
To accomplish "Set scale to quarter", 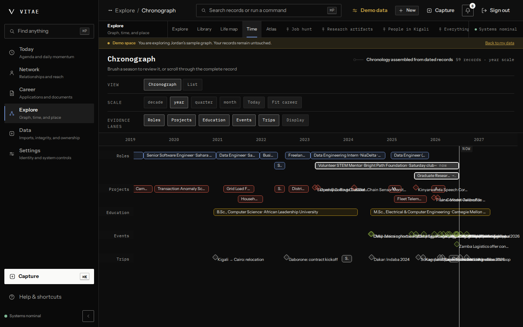I will [204, 102].
